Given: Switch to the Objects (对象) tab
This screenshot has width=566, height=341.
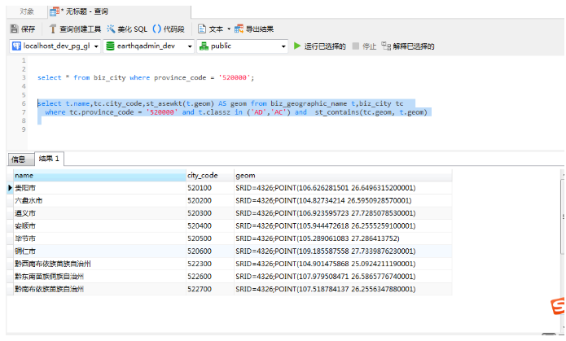Looking at the screenshot, I should coord(27,11).
